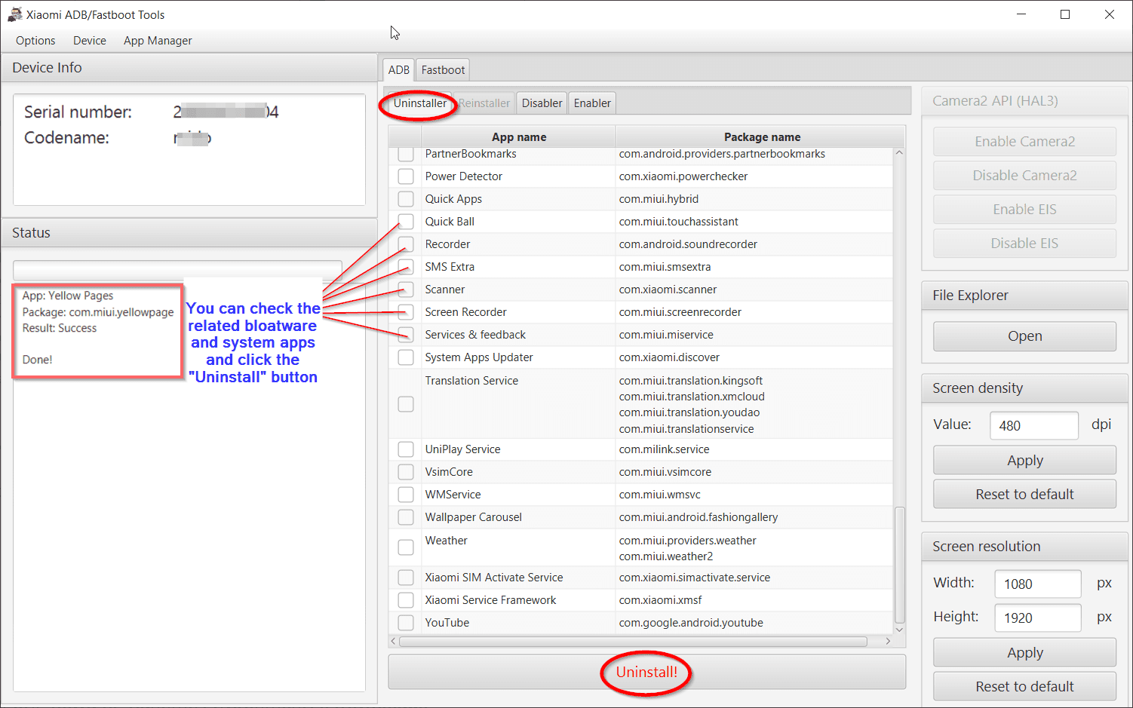Sort by the App name column header
This screenshot has width=1133, height=708.
[x=518, y=137]
